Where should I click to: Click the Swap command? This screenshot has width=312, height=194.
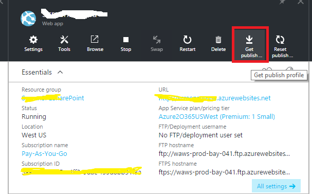[x=157, y=44]
